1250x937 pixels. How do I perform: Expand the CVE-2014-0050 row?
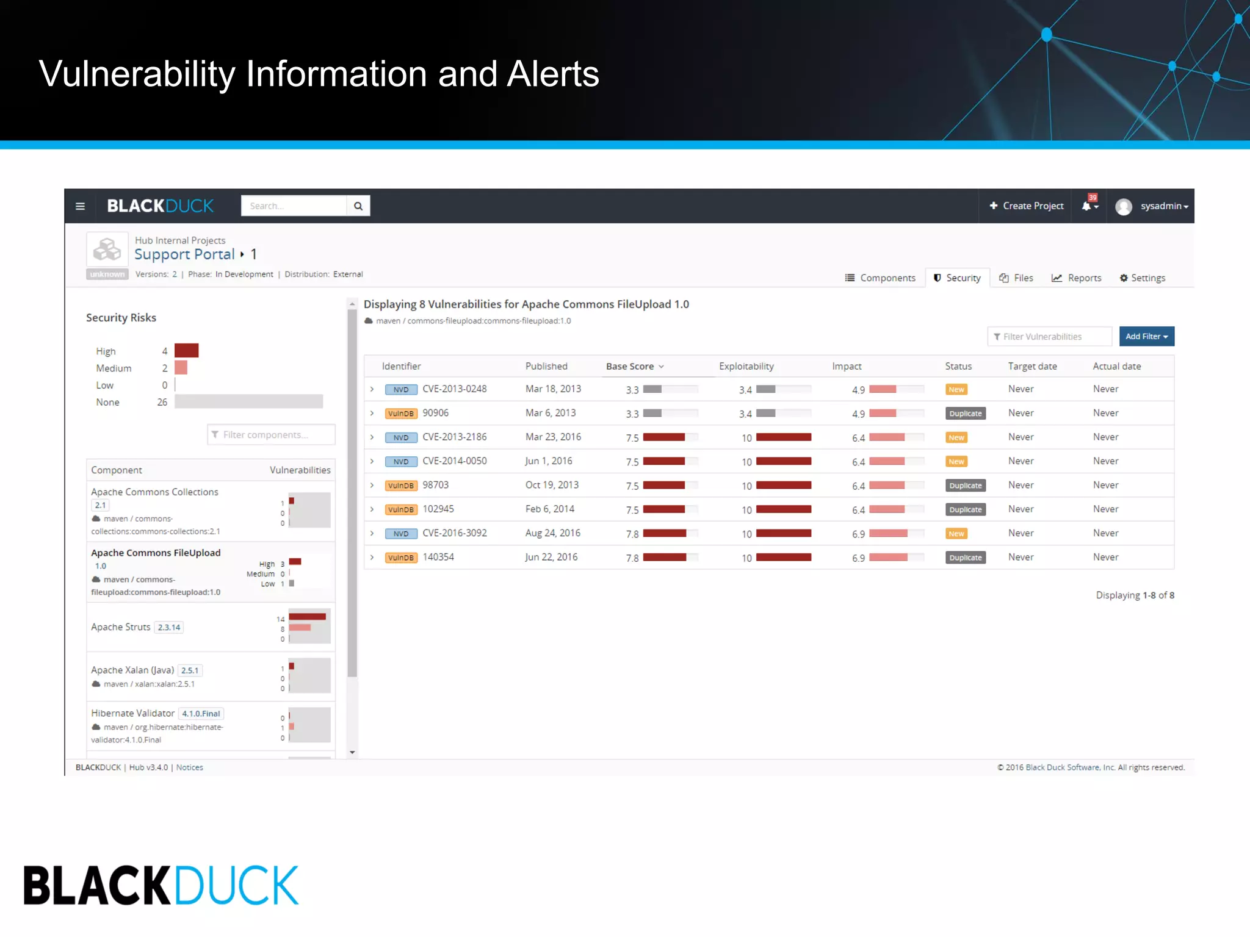[x=372, y=461]
